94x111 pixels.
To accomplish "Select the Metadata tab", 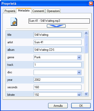I will [24, 10].
